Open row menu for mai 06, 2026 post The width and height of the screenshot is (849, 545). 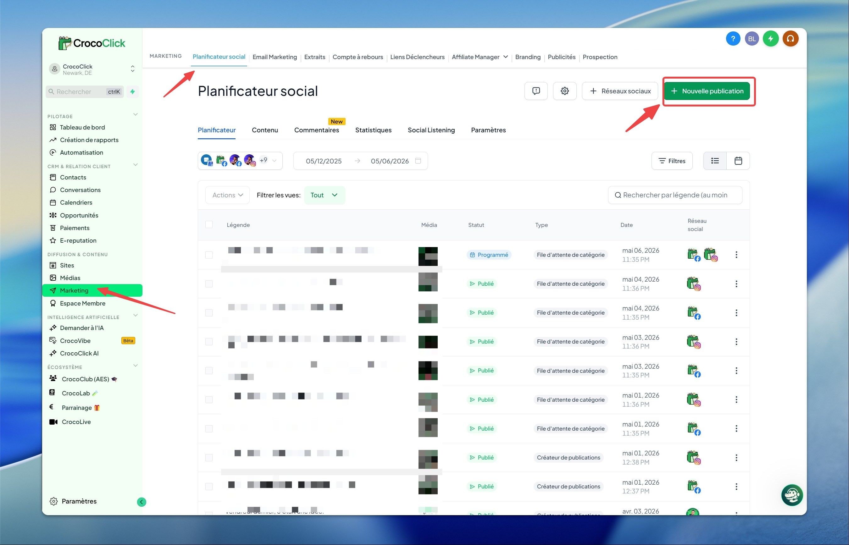click(x=736, y=255)
